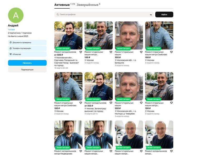Open the photo of the 500 ₽ Мытищи listing
The height and width of the screenshot is (155, 199).
coord(129,86)
